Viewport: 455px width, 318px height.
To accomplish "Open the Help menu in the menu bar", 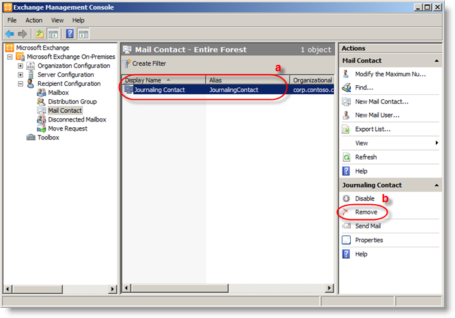I will pyautogui.click(x=78, y=20).
